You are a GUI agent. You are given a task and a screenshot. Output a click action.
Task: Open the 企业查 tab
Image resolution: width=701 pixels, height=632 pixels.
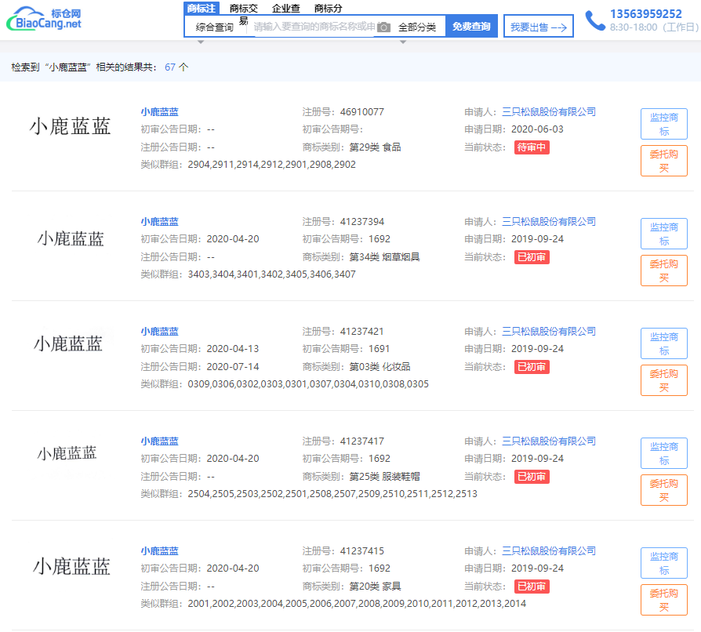pyautogui.click(x=285, y=9)
